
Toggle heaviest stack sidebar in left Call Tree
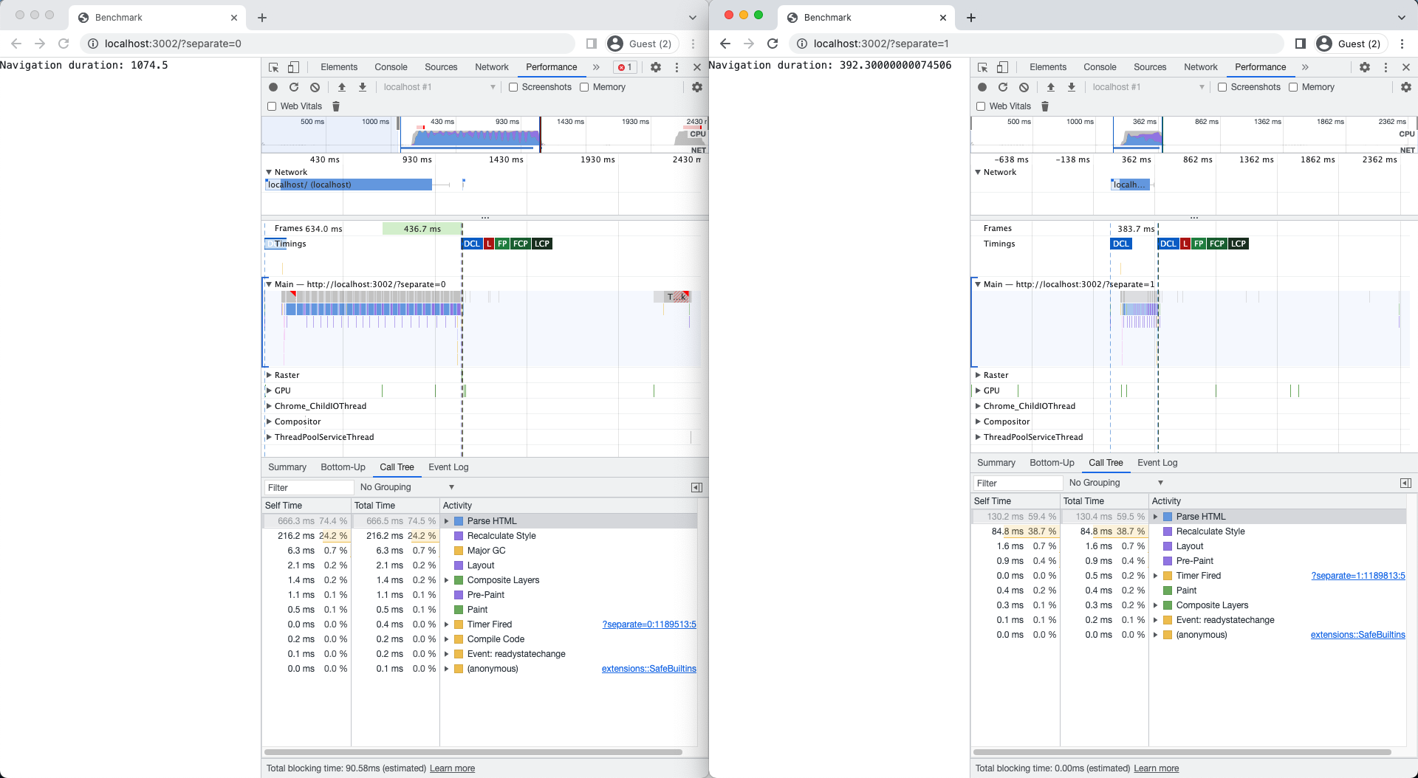point(696,487)
